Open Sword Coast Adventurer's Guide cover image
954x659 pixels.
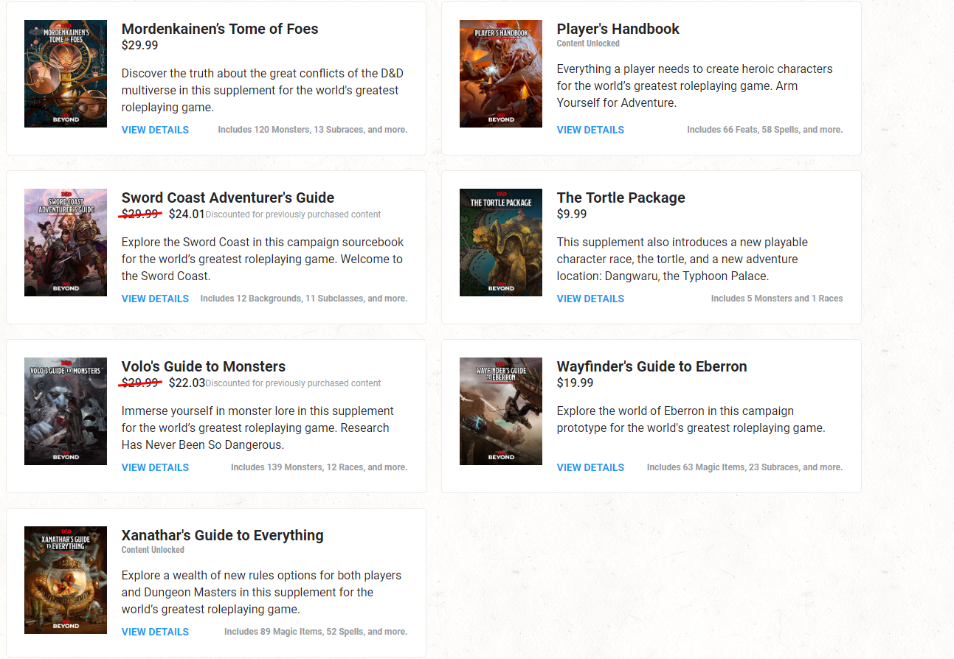click(x=66, y=243)
